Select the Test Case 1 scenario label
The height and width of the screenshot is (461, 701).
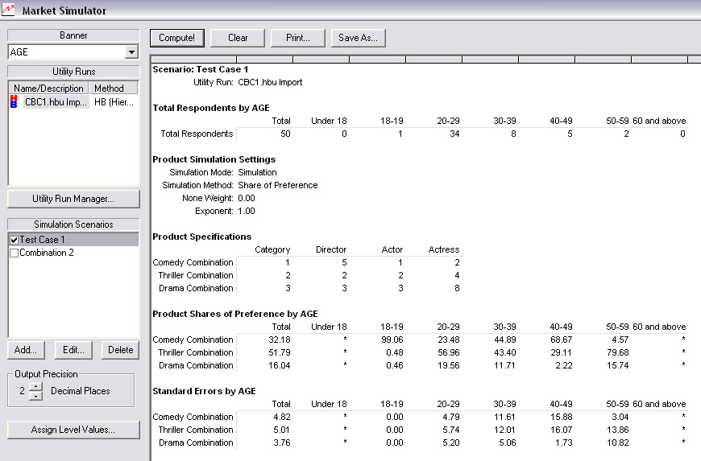(43, 240)
